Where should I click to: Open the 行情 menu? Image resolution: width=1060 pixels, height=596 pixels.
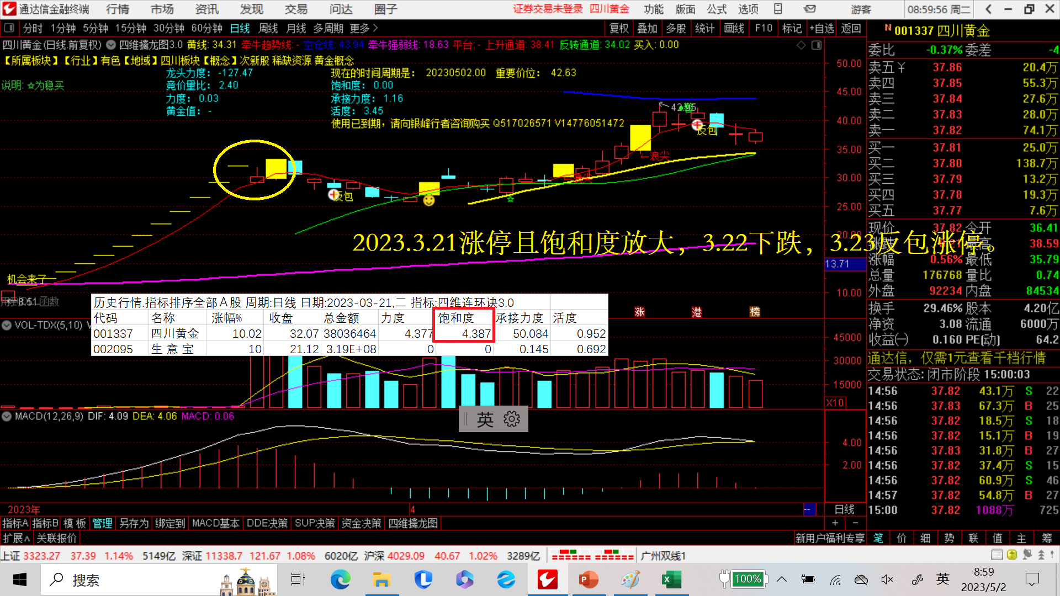coord(117,9)
